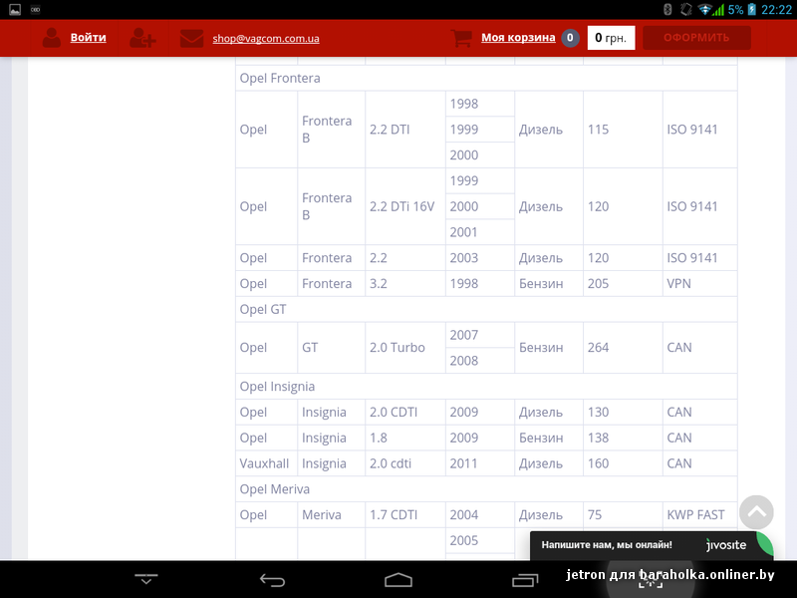Click the envelope email icon

pyautogui.click(x=191, y=38)
